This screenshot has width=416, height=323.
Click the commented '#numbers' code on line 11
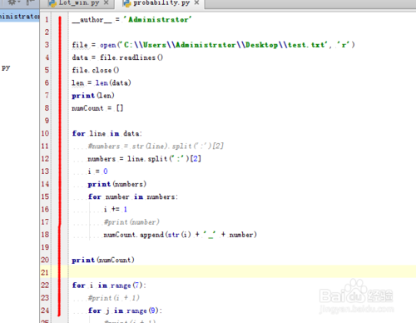(156, 146)
